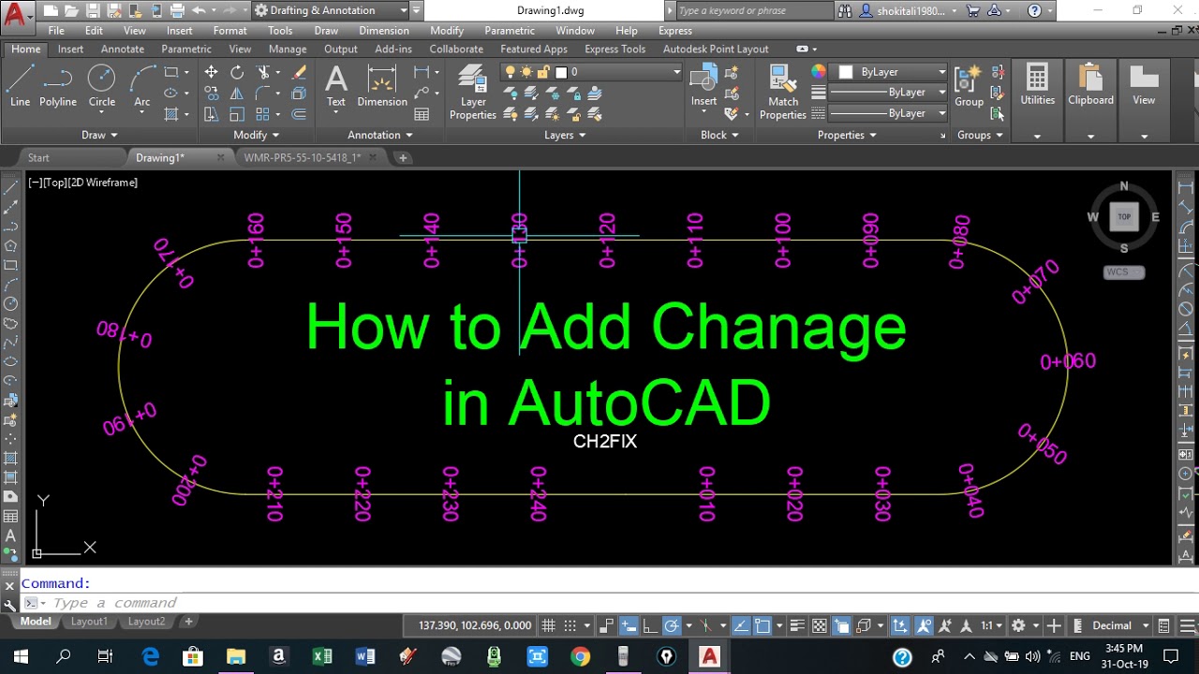Click the Clipboard panel button
Viewport: 1199px width, 674px height.
[x=1090, y=86]
